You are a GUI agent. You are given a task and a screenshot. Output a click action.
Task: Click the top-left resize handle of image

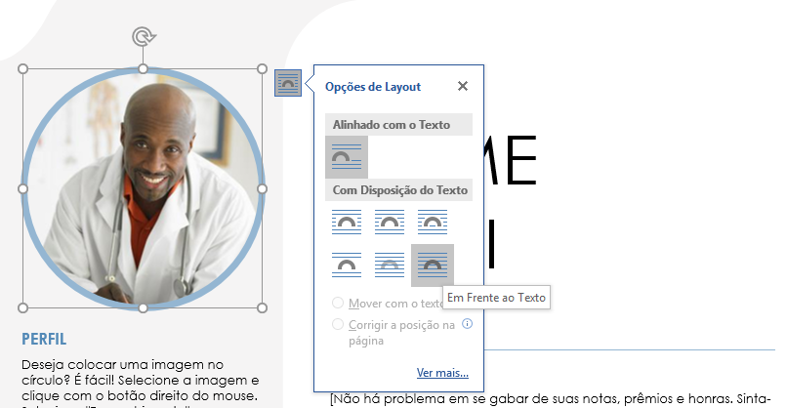point(23,68)
